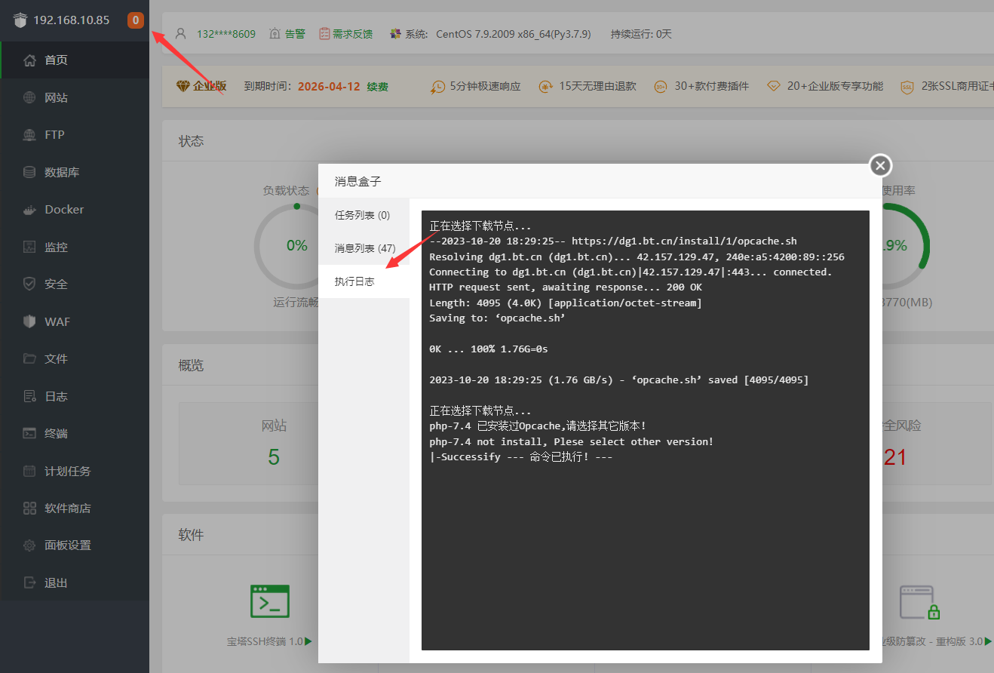Screen dimensions: 994x673
Task: Click the FTP sidebar icon
Action: coord(29,135)
